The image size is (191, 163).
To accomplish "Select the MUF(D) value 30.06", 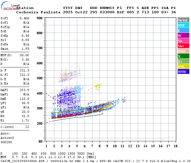I will pyautogui.click(x=24, y=55).
